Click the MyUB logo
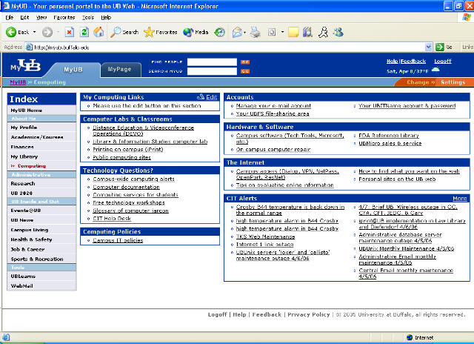 coord(25,65)
